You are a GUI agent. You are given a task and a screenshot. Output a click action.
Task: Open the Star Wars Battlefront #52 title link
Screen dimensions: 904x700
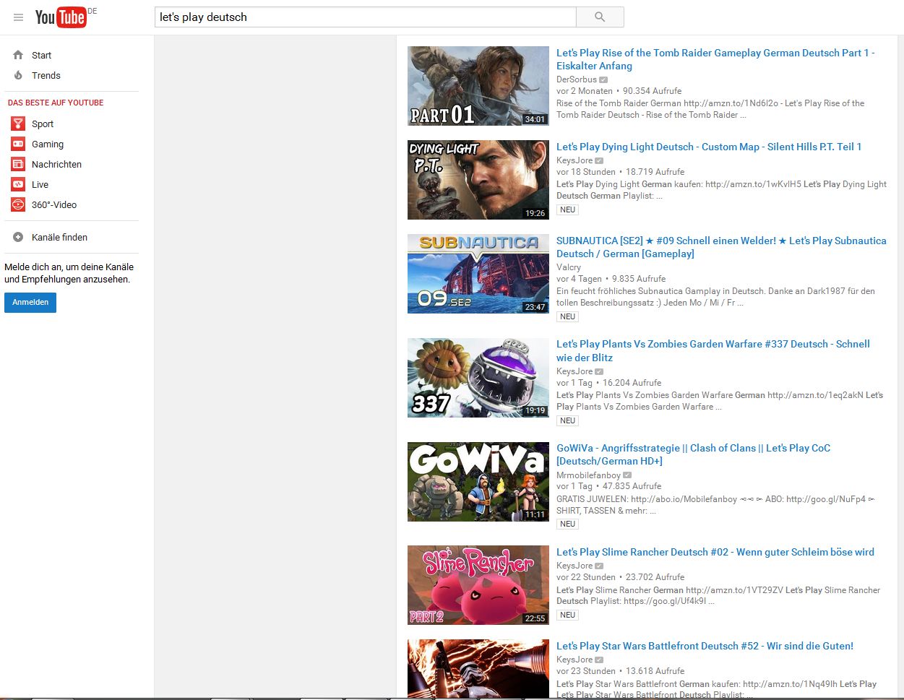(705, 646)
